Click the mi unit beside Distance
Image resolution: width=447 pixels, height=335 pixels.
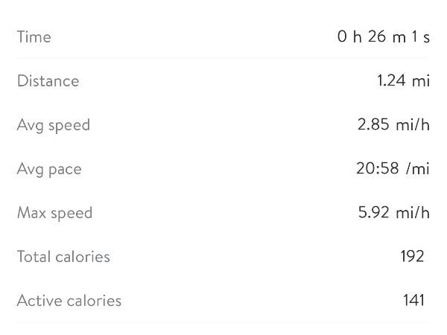point(421,80)
